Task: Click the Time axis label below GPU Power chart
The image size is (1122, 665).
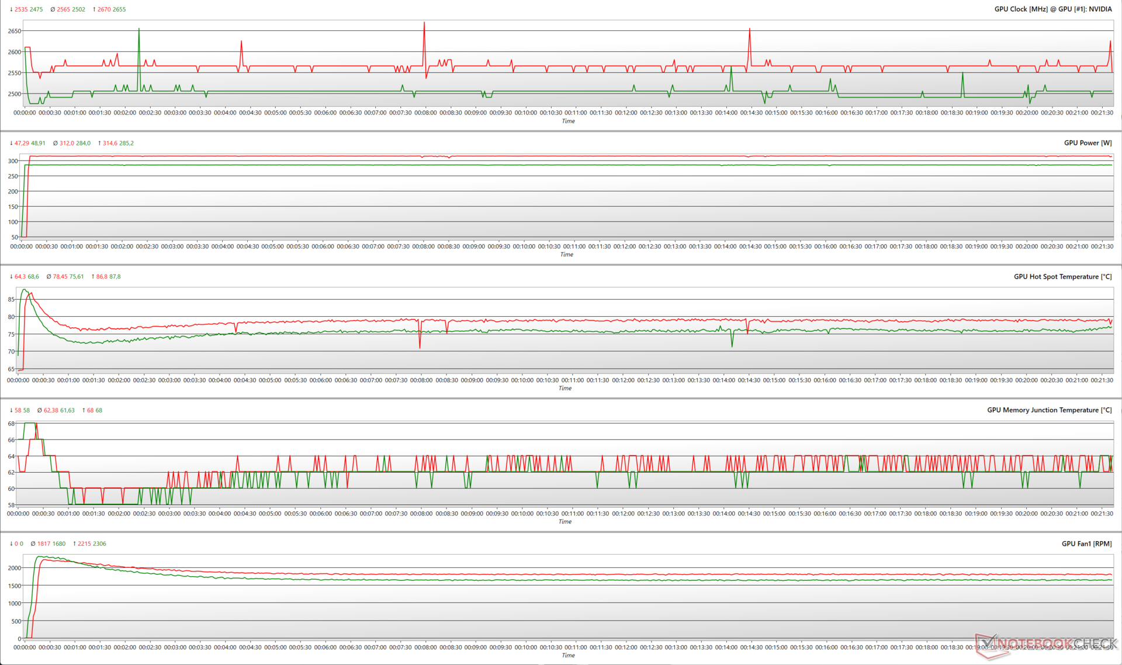Action: [x=566, y=255]
